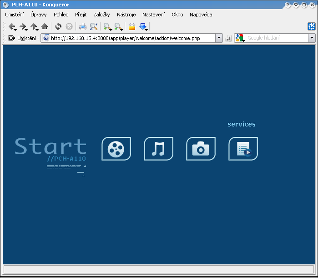Viewport: 318px width, 278px height.
Task: Open the music note tile
Action: click(x=158, y=149)
